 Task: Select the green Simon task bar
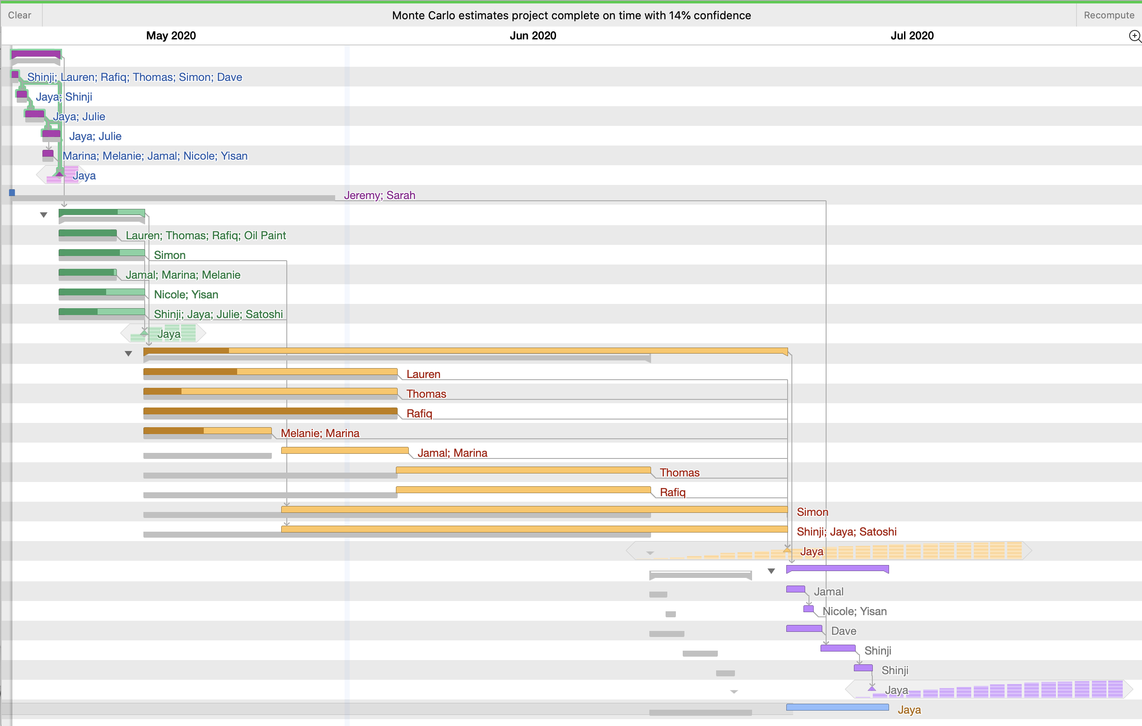point(101,253)
